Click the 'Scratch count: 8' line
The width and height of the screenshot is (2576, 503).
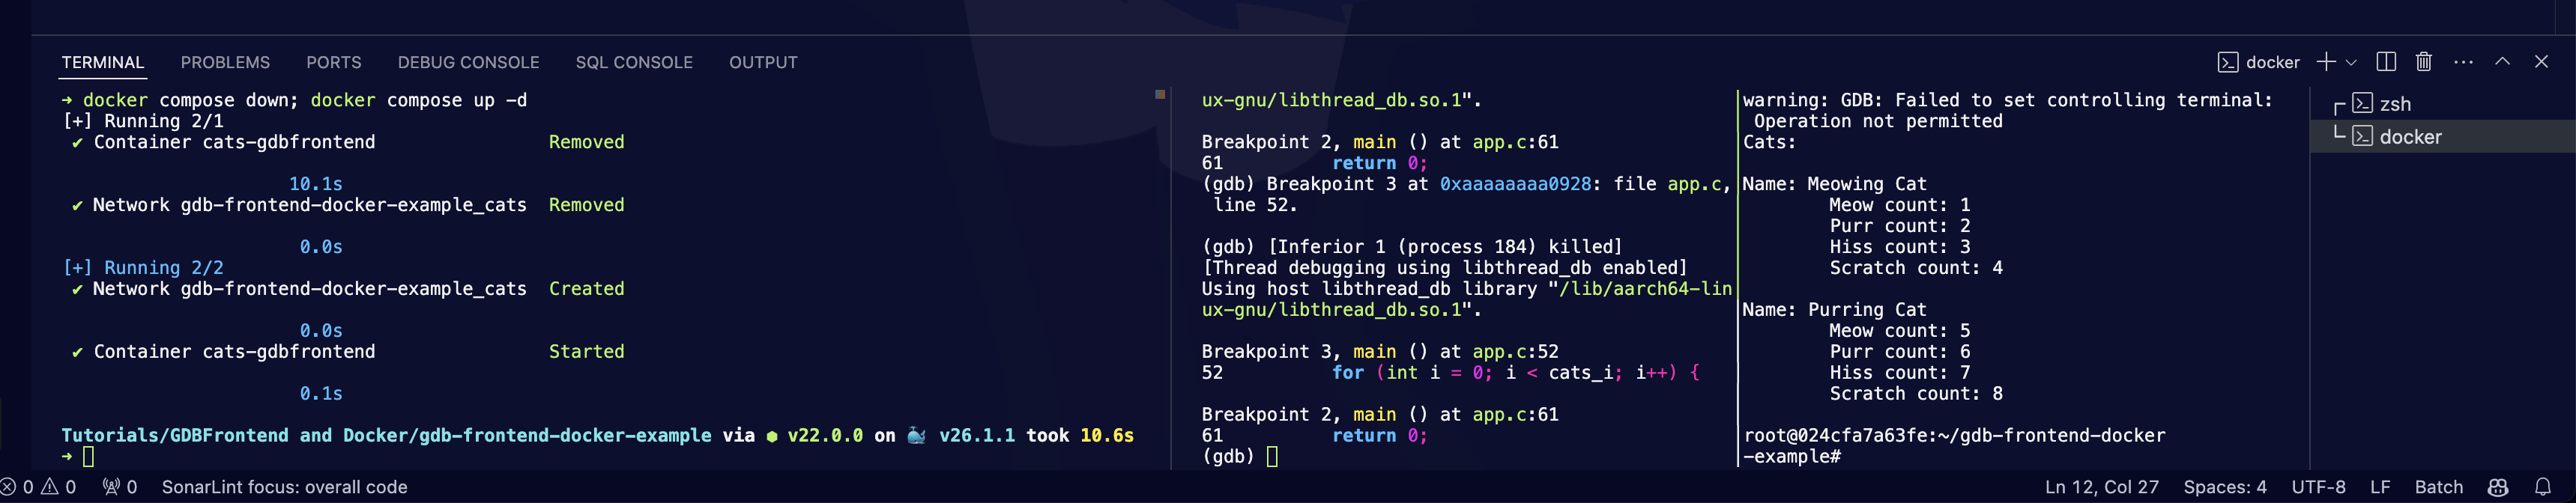tap(1916, 393)
